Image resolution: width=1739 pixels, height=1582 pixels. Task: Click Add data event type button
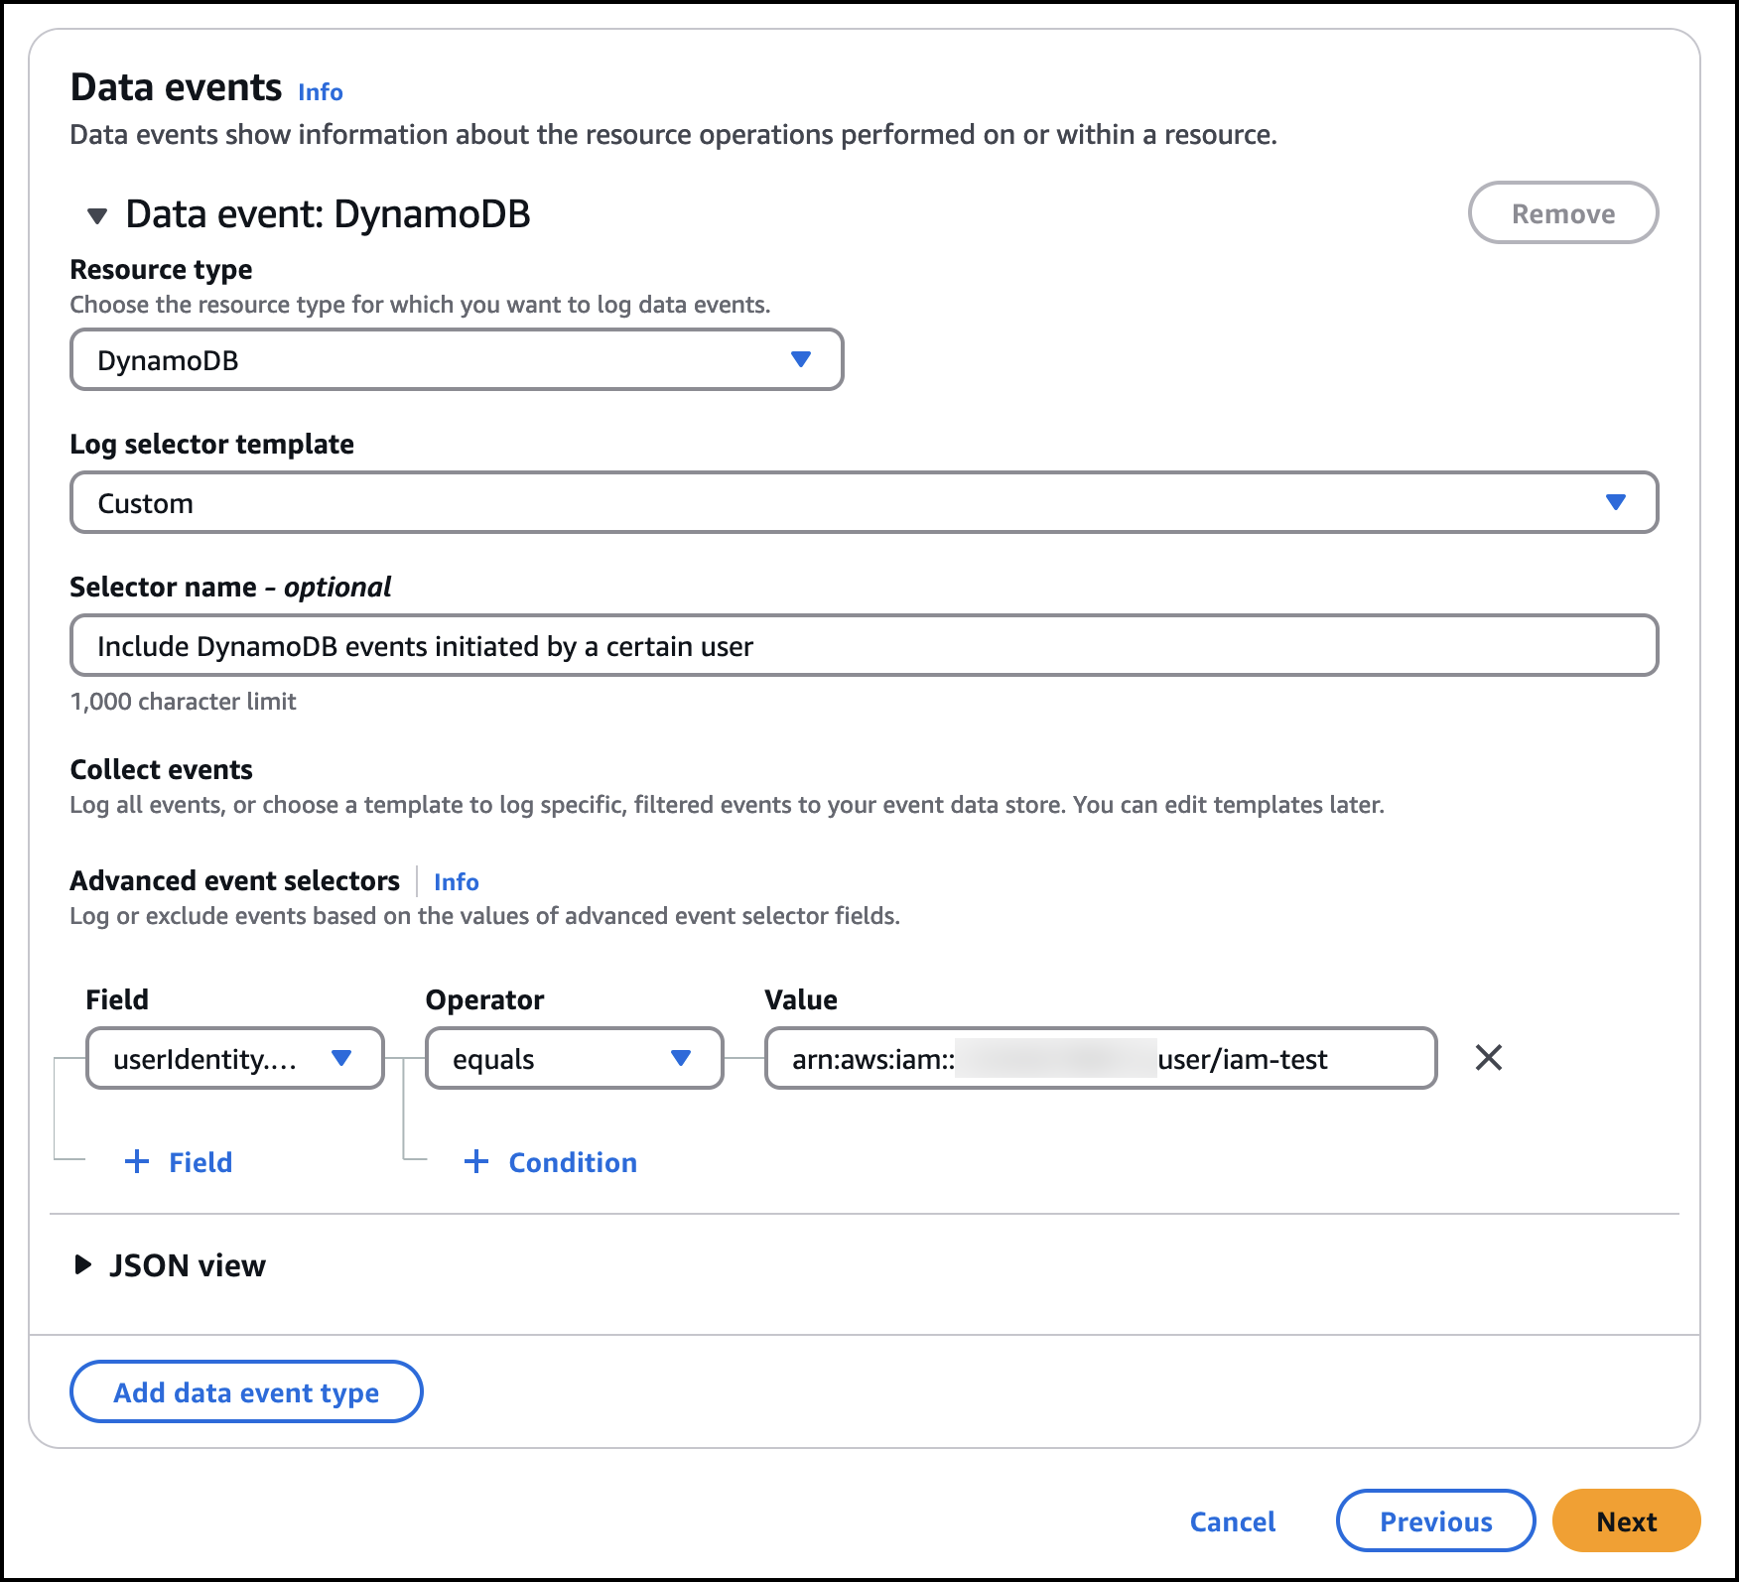246,1392
